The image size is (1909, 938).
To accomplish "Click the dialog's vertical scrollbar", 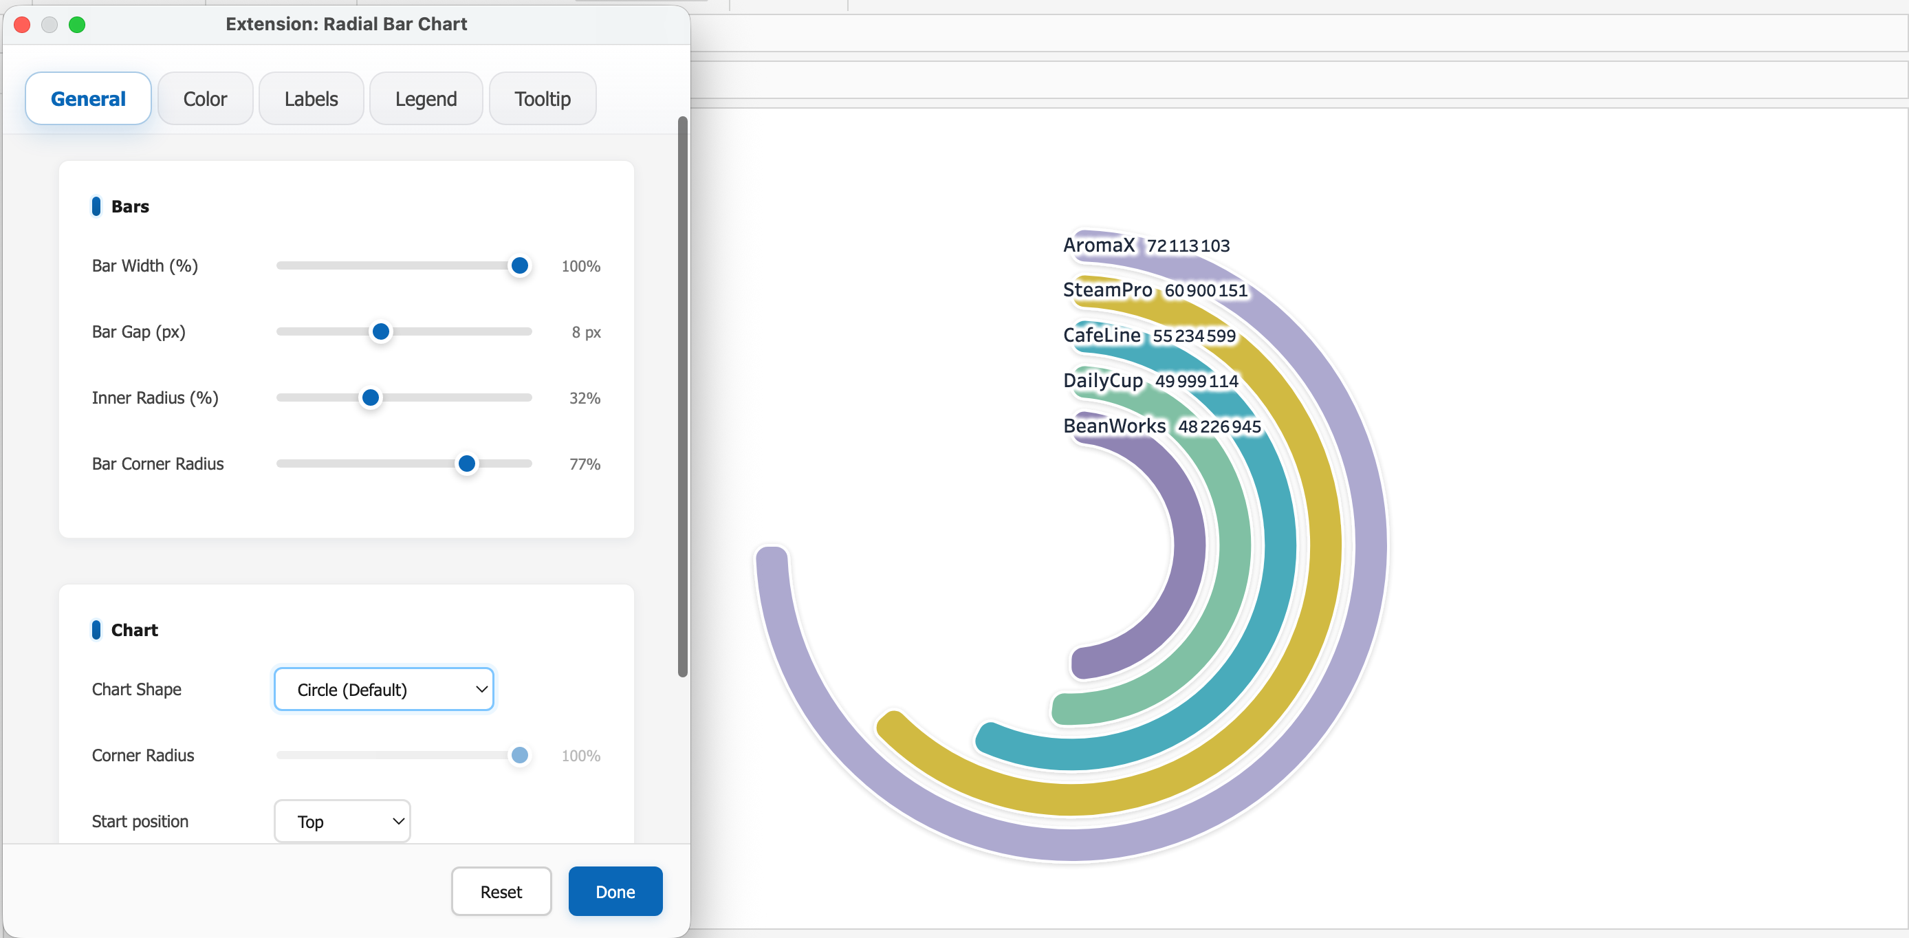I will [x=681, y=395].
